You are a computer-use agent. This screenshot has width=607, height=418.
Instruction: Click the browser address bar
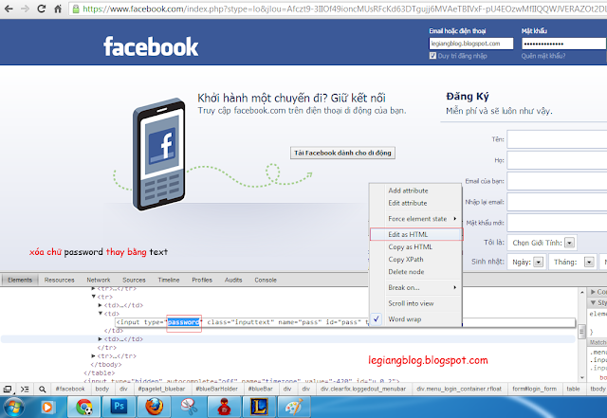[338, 9]
